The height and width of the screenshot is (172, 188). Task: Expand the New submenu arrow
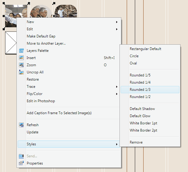coord(117,22)
